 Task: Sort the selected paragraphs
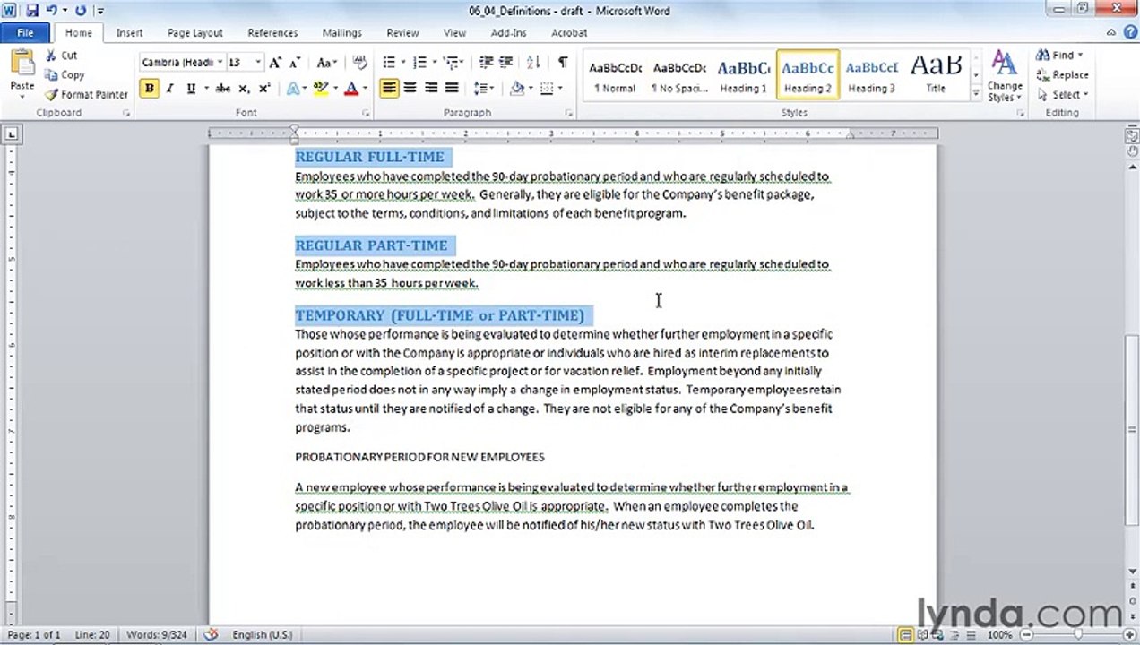pyautogui.click(x=533, y=63)
